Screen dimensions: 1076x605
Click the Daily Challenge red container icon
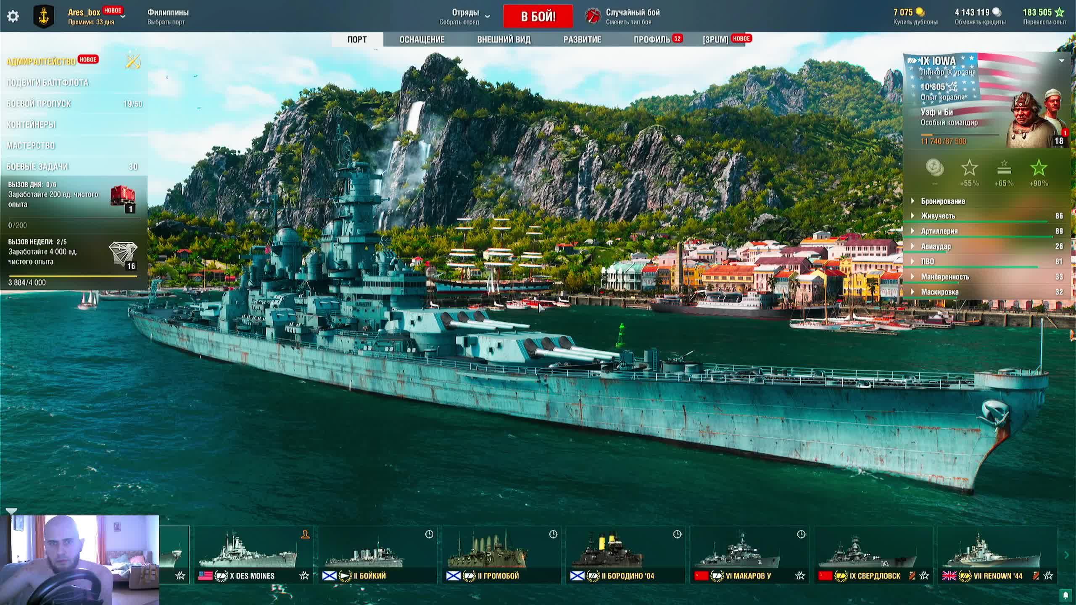point(122,196)
